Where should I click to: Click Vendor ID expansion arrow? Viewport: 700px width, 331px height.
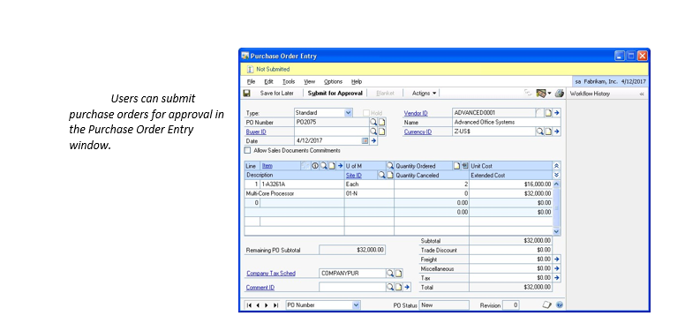click(x=557, y=113)
